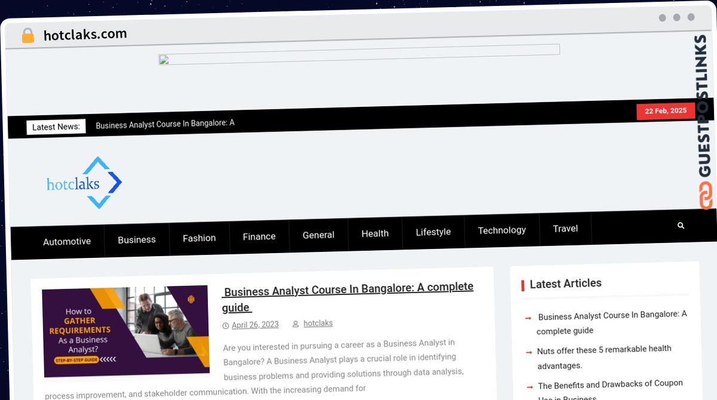Open Nuts offer these 5 remarkable health advantages
This screenshot has width=717, height=400.
tap(604, 357)
